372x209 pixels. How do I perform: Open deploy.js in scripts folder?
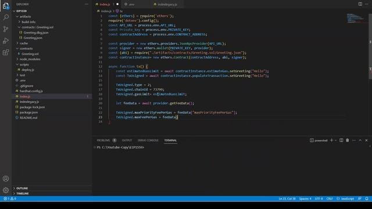(28, 70)
